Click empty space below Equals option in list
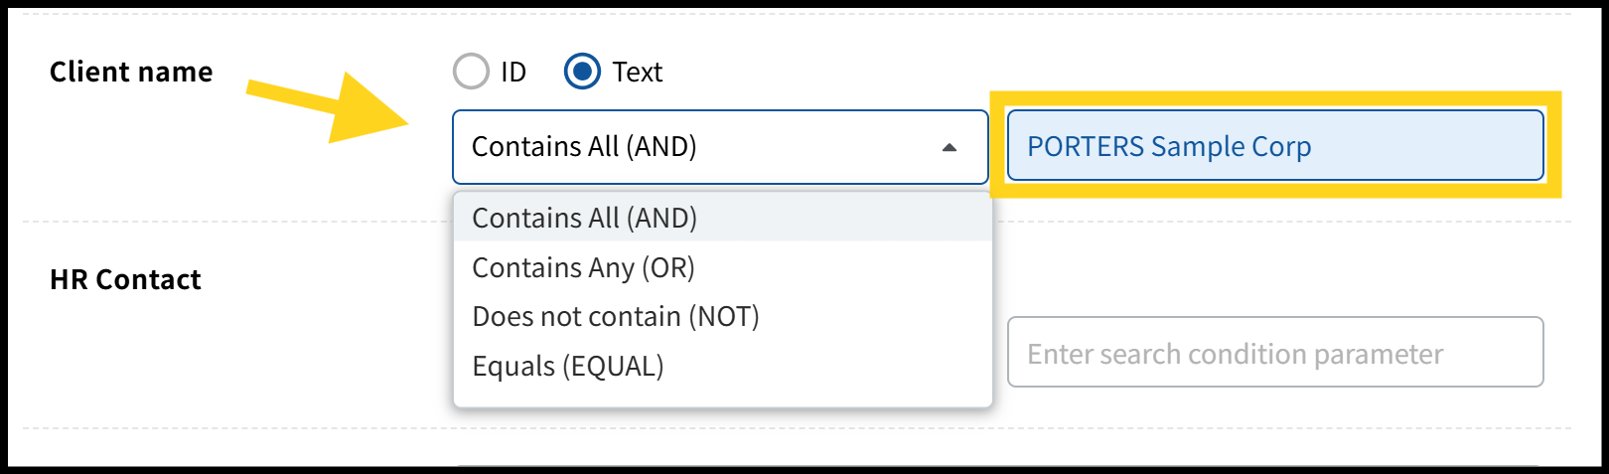Image resolution: width=1609 pixels, height=474 pixels. [723, 395]
